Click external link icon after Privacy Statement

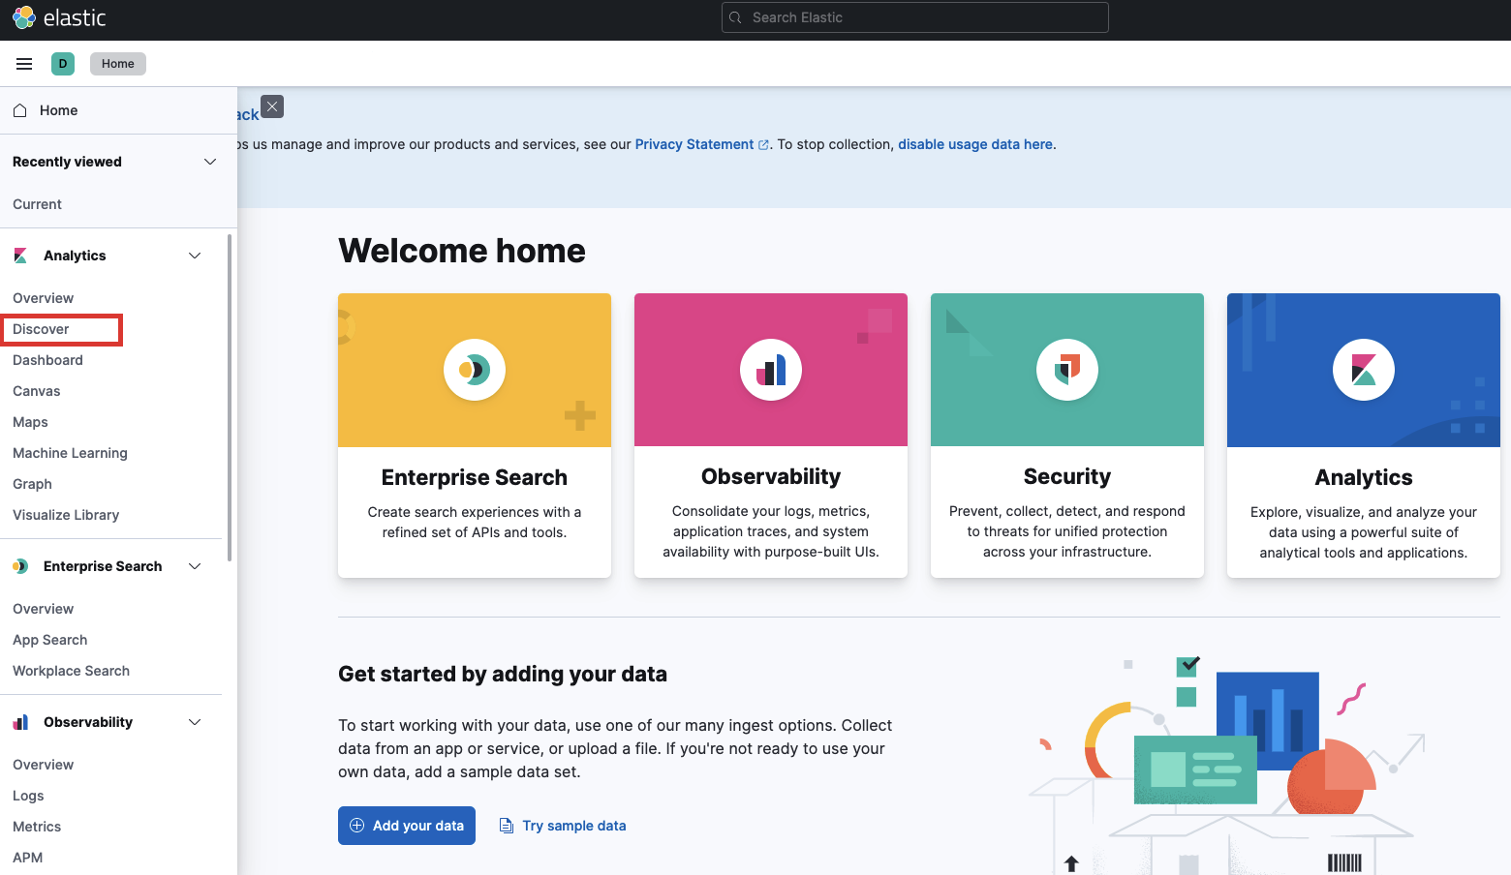coord(763,145)
